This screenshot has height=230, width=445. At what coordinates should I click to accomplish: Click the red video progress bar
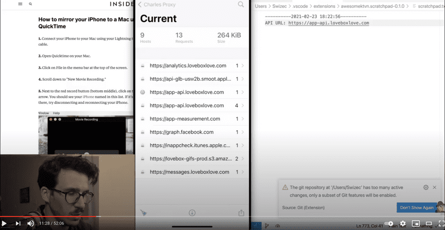48,217
